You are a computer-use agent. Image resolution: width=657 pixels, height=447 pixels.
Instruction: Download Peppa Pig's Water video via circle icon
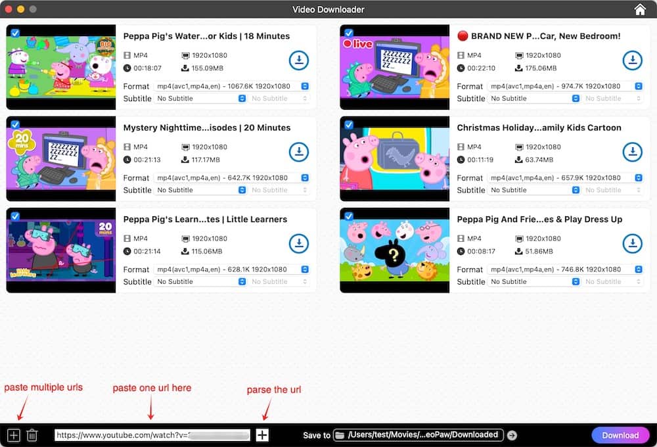[x=299, y=60]
